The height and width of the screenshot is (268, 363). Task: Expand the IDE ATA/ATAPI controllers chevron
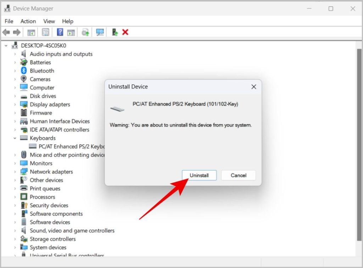pyautogui.click(x=15, y=130)
